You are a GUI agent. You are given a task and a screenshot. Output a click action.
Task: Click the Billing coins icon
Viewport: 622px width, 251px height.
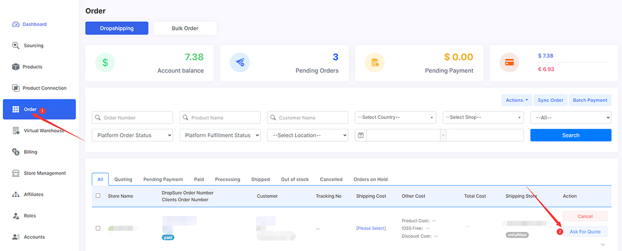pos(16,152)
